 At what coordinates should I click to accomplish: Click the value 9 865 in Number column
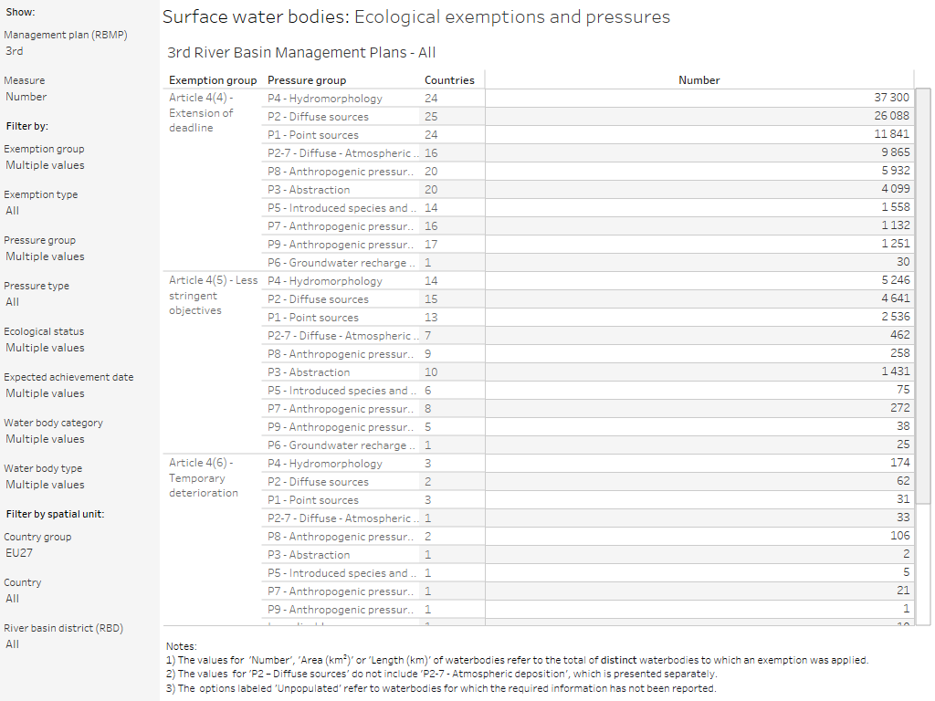[x=895, y=152]
